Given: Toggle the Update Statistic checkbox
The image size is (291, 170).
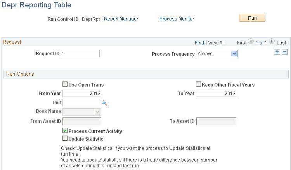Looking at the screenshot, I should coord(65,139).
